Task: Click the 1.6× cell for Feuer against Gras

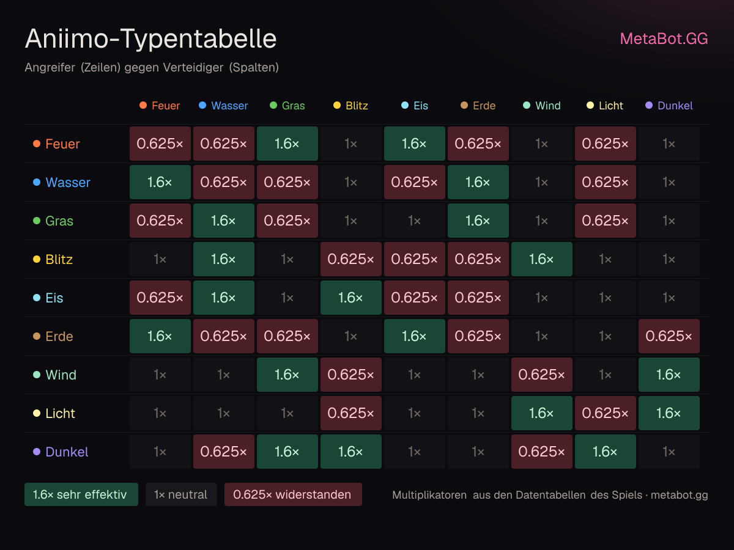Action: pos(287,144)
